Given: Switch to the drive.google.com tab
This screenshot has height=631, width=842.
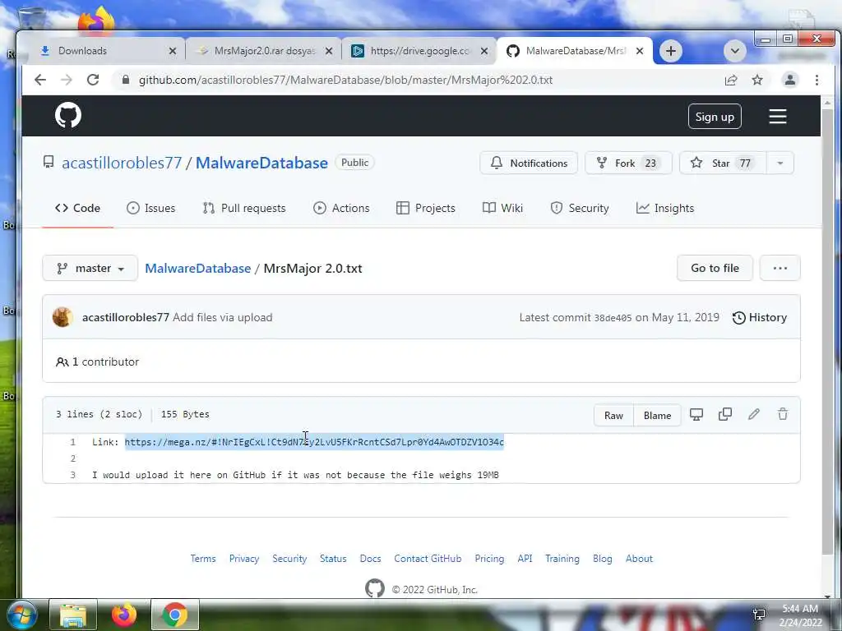Looking at the screenshot, I should coord(419,51).
